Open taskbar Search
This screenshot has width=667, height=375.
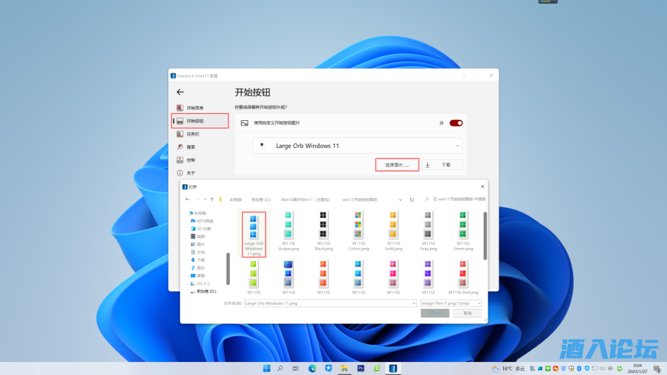coord(280,368)
